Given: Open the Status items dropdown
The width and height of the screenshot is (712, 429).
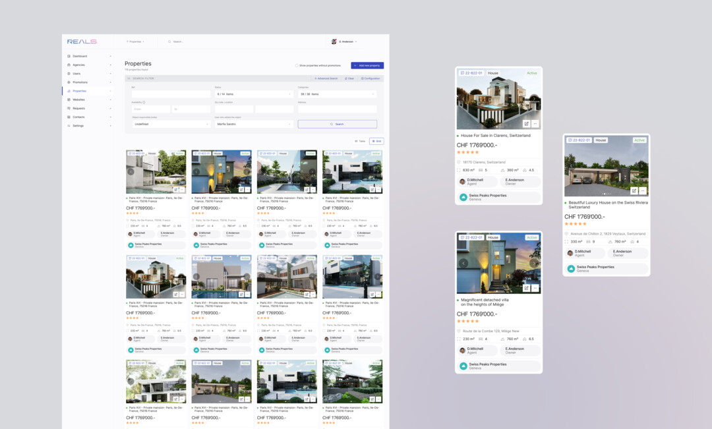Looking at the screenshot, I should [254, 94].
